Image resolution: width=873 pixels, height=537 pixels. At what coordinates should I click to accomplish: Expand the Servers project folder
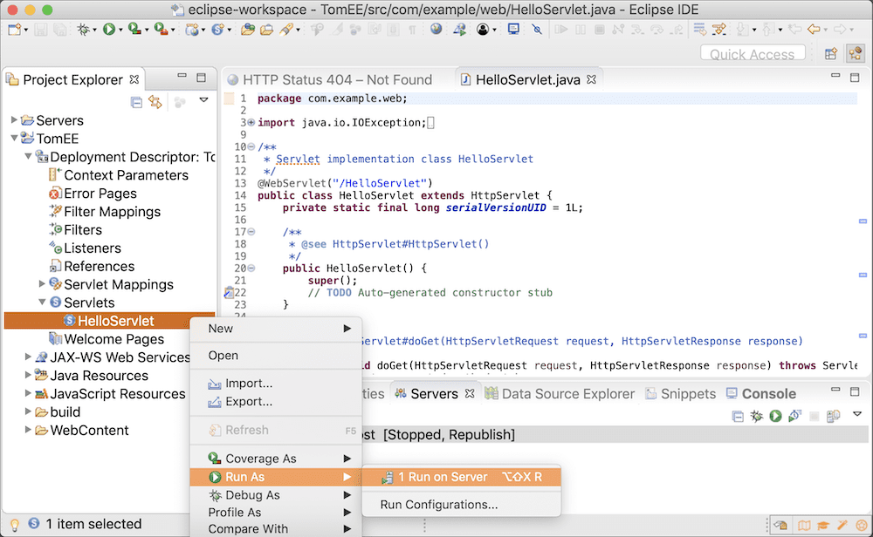point(14,120)
